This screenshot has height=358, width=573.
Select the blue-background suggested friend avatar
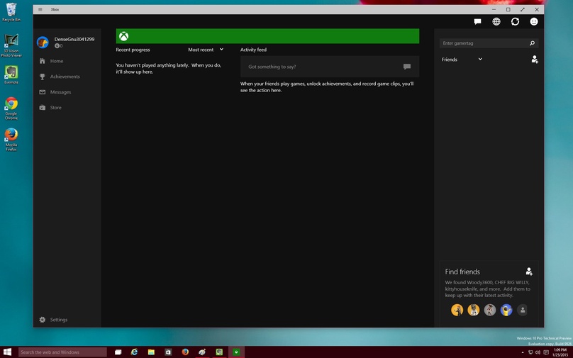pos(506,310)
